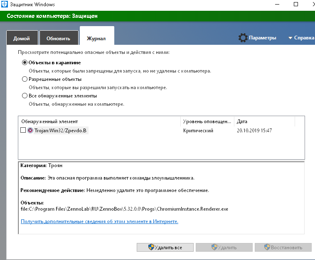Screen dimensions: 315x260
Task: Switch to the Домой tab
Action: point(22,38)
